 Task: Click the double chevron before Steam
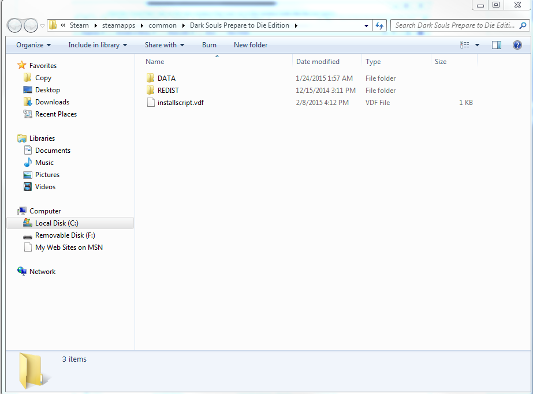pos(63,25)
